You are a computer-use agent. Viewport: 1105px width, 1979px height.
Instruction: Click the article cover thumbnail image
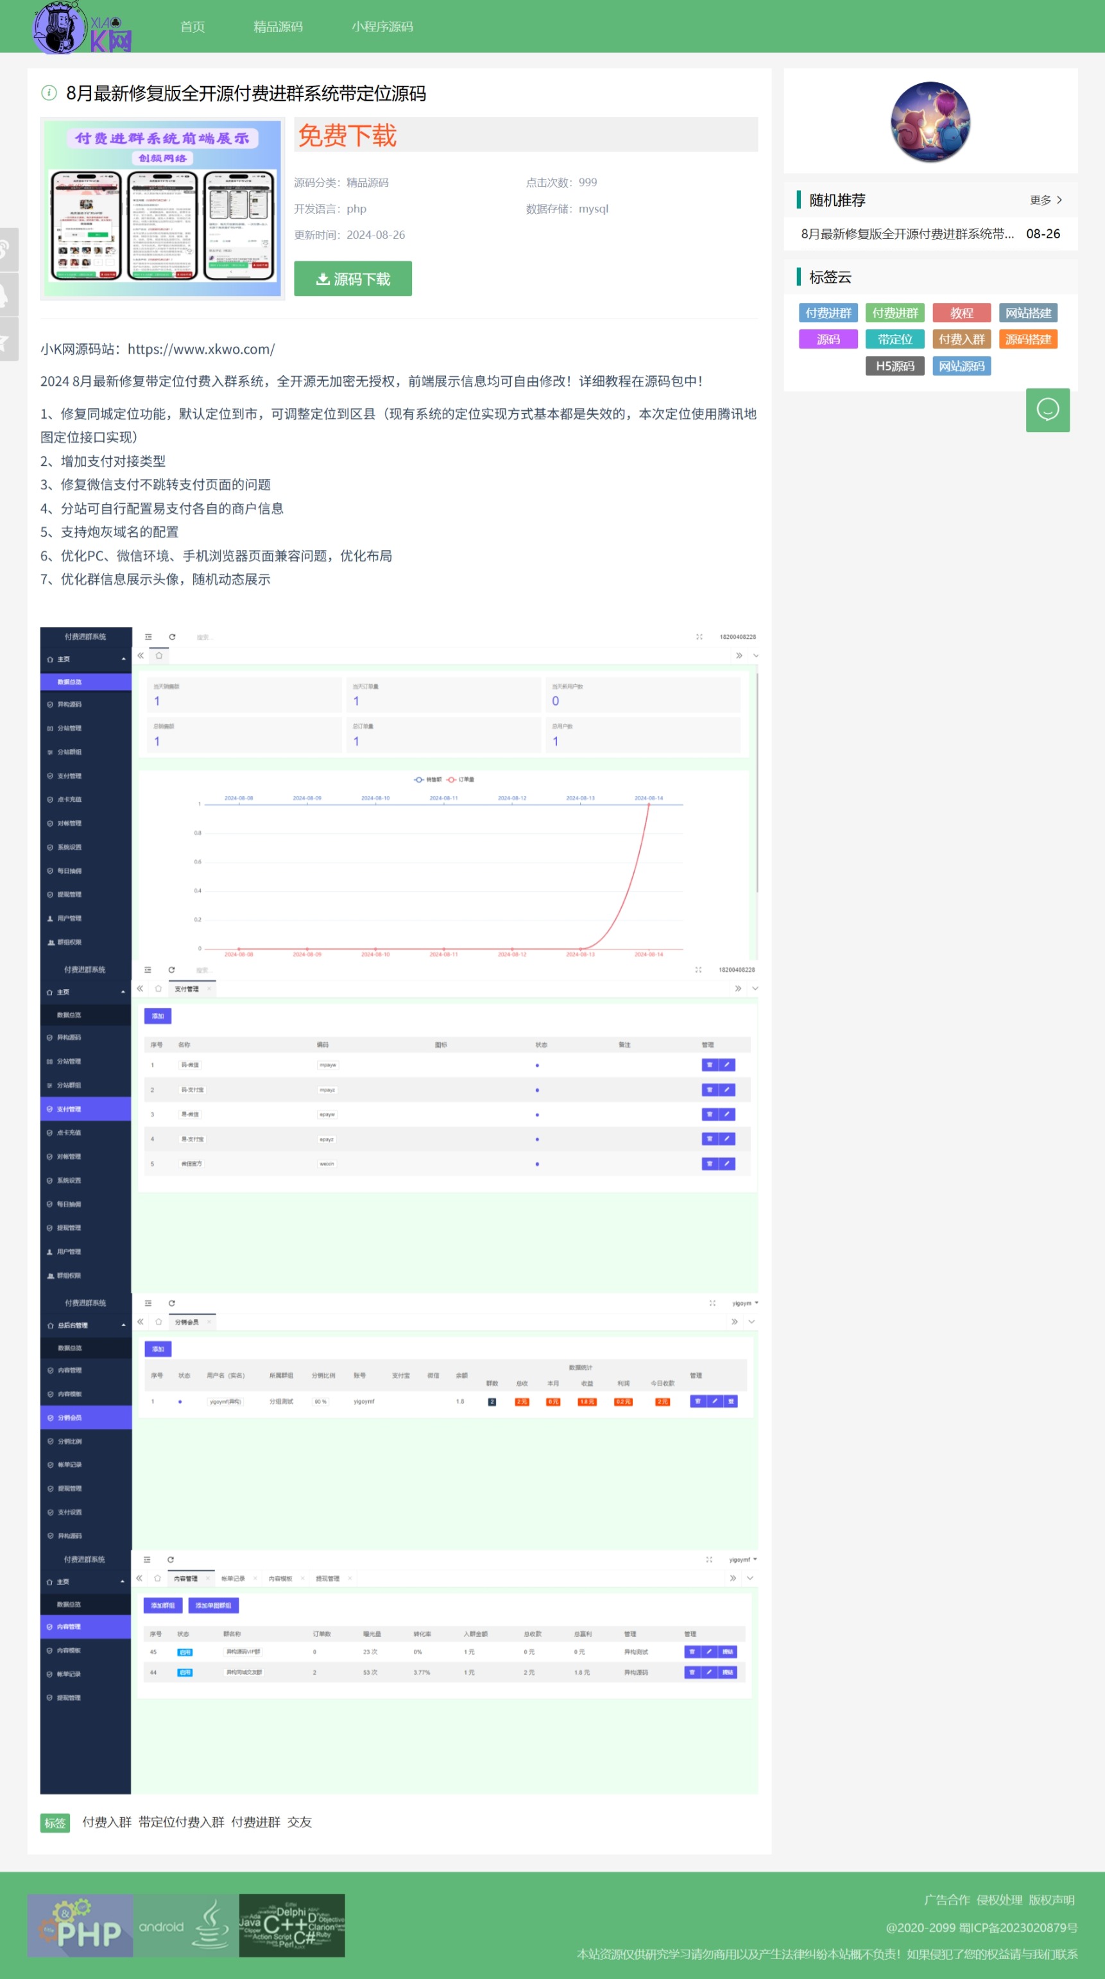[x=162, y=208]
